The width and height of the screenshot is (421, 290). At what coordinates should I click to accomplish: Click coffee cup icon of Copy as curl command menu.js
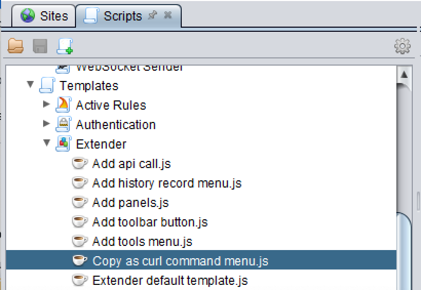click(80, 260)
